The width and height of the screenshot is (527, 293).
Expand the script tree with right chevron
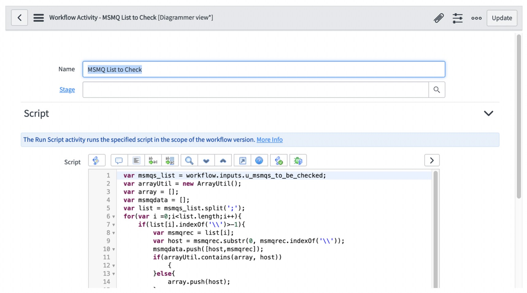pyautogui.click(x=432, y=160)
